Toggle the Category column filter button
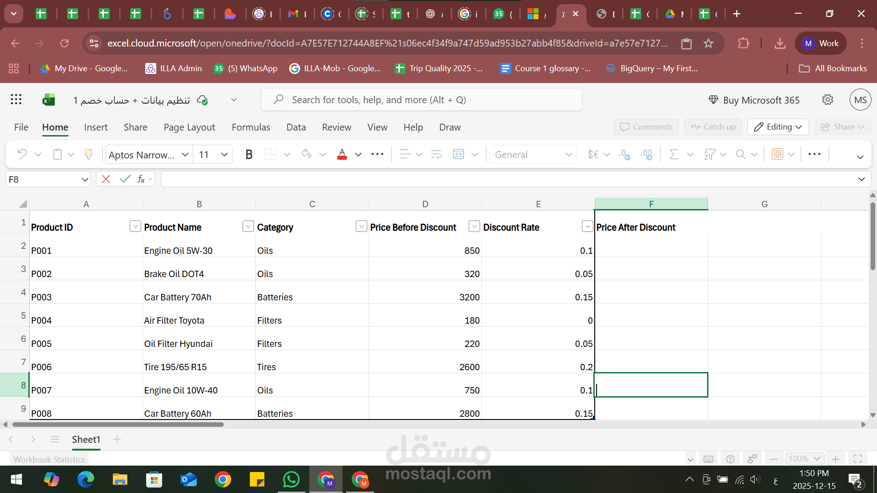Image resolution: width=877 pixels, height=493 pixels. click(361, 226)
